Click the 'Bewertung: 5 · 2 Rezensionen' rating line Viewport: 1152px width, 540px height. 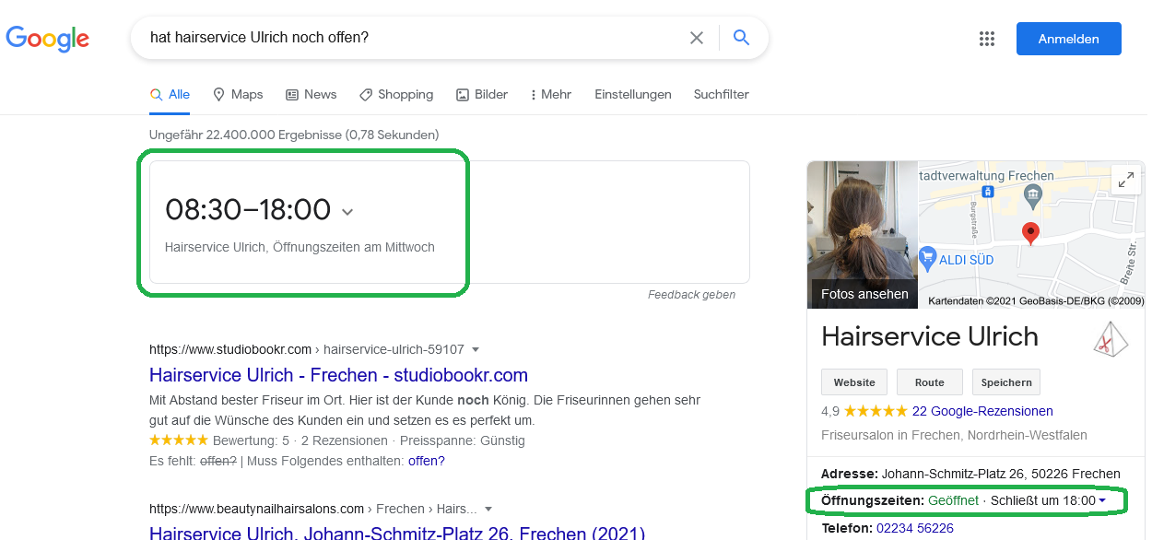(x=300, y=440)
